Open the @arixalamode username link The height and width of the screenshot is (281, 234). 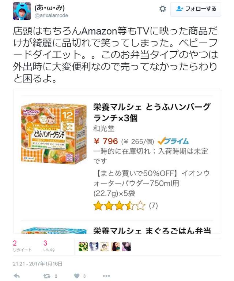51,16
